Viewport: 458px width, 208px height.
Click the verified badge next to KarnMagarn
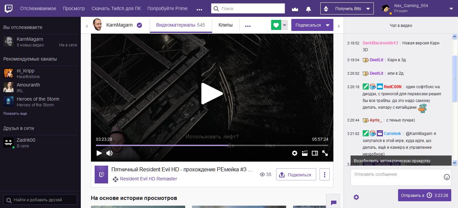pyautogui.click(x=139, y=25)
